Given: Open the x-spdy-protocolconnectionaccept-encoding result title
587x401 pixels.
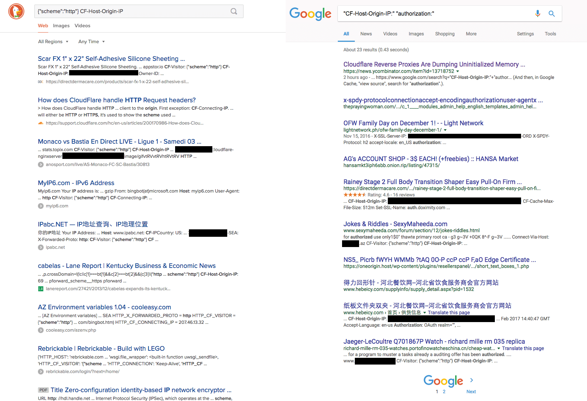Looking at the screenshot, I should point(443,100).
